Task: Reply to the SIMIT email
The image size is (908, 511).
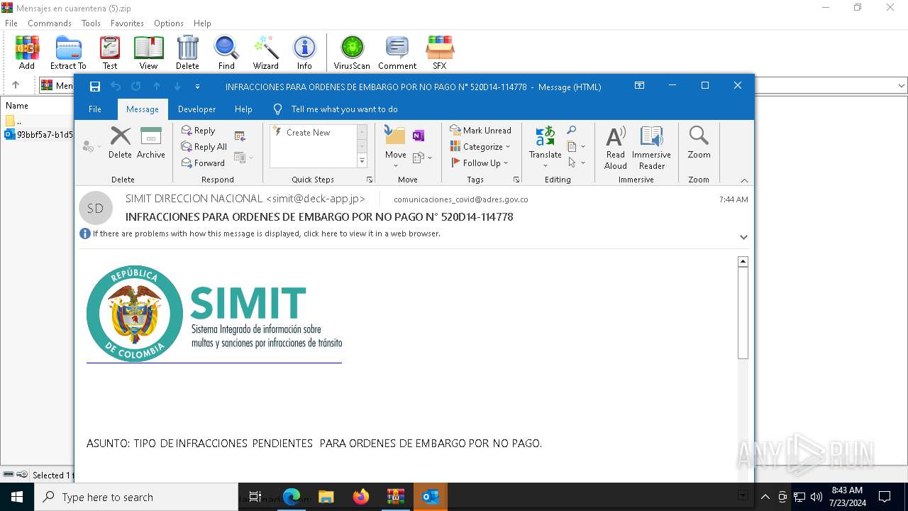Action: [x=199, y=131]
